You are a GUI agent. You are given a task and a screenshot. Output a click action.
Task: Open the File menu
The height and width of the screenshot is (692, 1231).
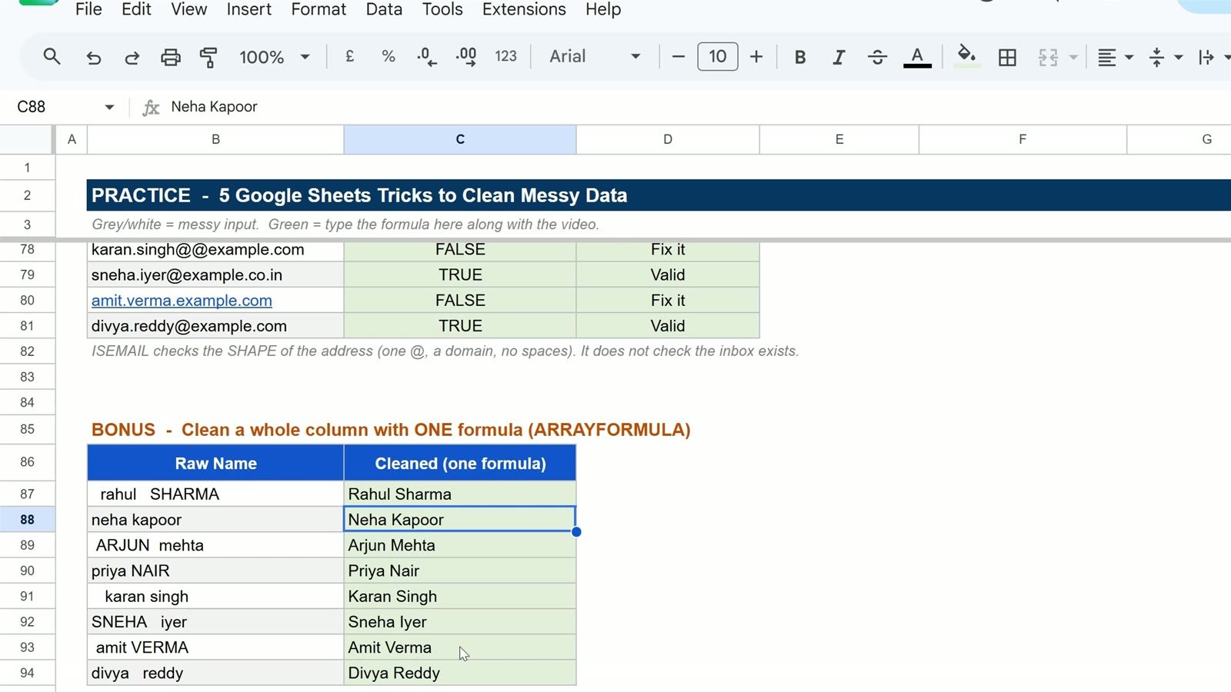88,9
